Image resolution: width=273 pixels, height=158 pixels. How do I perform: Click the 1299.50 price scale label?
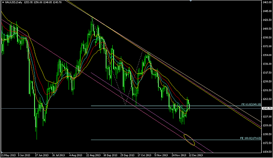pyautogui.click(x=267, y=81)
